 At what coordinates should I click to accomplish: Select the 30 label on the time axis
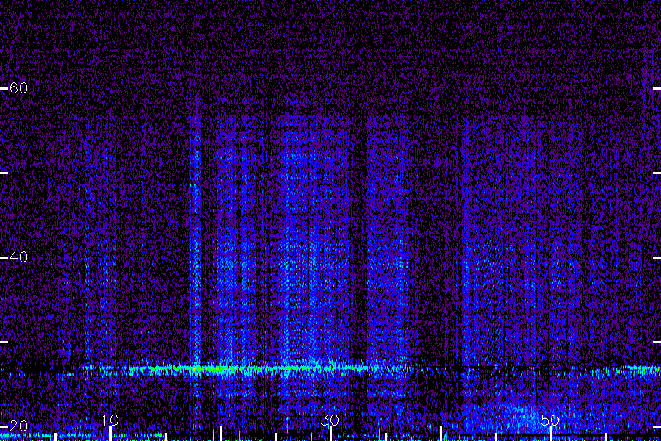pyautogui.click(x=330, y=420)
